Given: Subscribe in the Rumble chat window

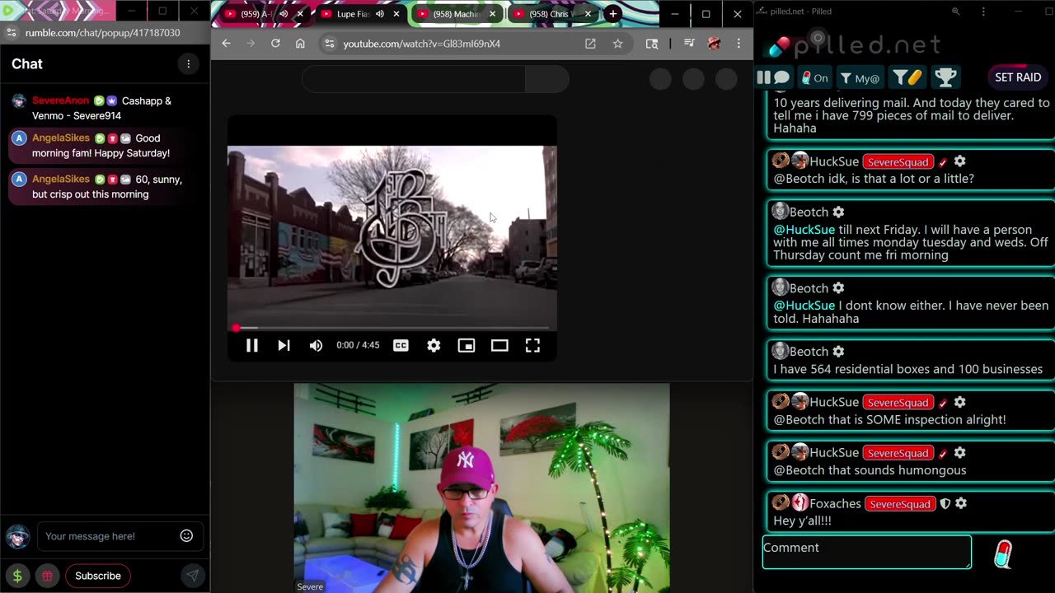Looking at the screenshot, I should [x=98, y=576].
